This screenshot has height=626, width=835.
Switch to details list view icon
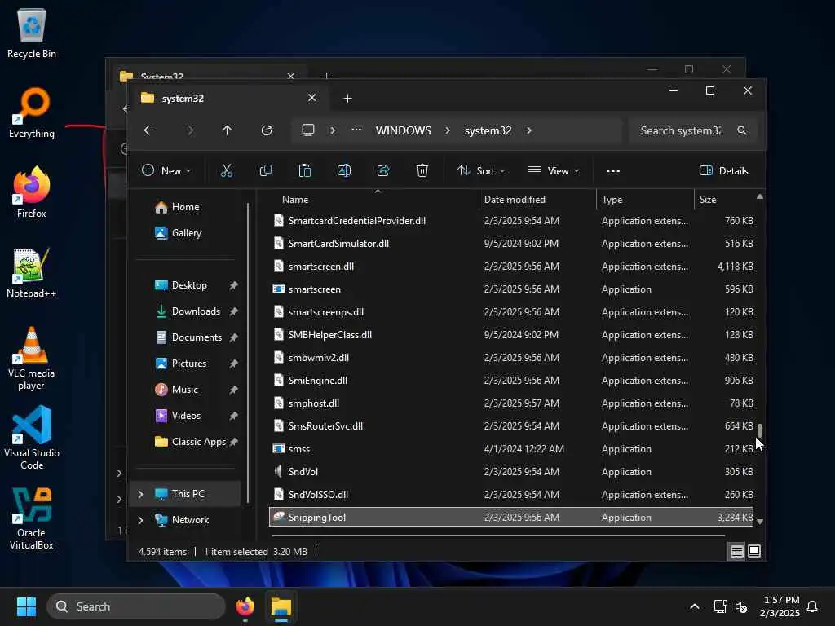tap(736, 552)
